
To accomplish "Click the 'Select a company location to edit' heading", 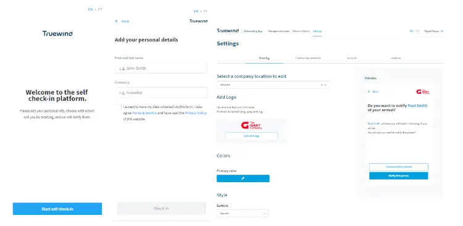I will (x=252, y=76).
